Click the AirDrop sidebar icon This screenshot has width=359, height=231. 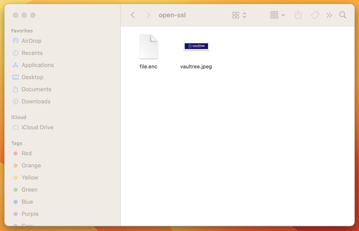coord(16,41)
